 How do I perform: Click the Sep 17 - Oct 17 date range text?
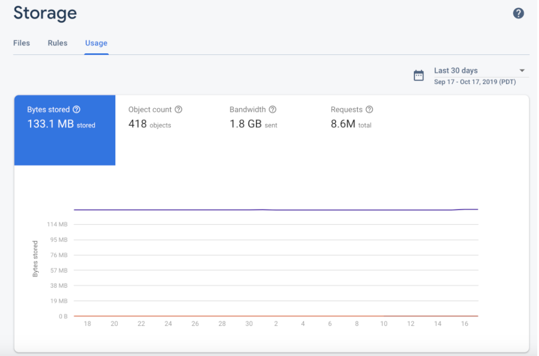coord(475,82)
